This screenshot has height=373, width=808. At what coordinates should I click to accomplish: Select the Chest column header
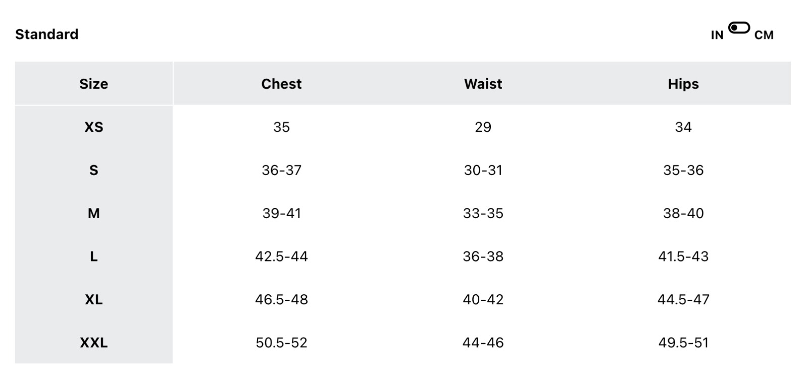pyautogui.click(x=281, y=84)
